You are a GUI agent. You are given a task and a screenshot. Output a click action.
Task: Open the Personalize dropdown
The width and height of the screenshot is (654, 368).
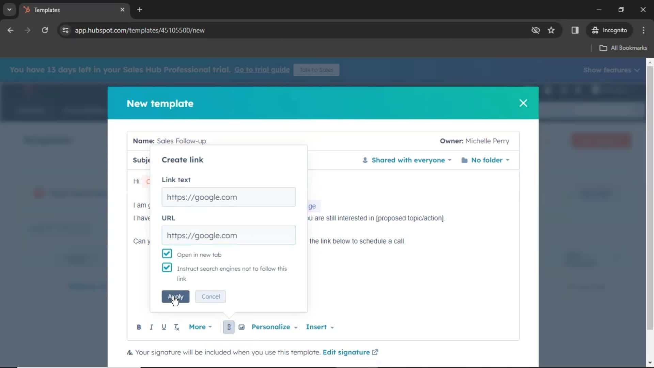275,327
